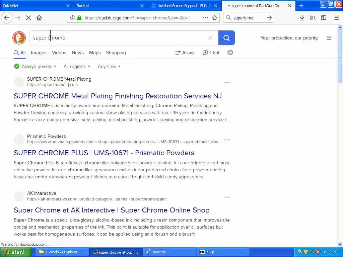
Task: Open the Firefox home page icon
Action: [x=39, y=18]
